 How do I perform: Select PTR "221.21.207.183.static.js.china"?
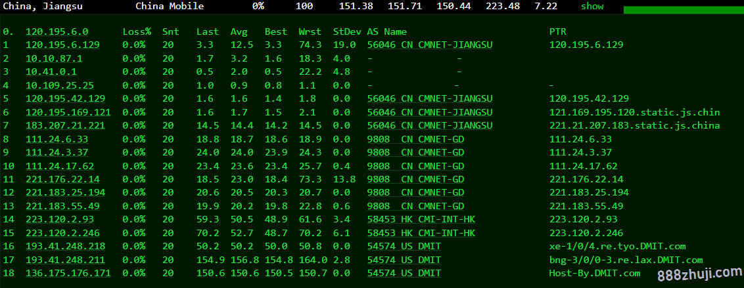[635, 125]
